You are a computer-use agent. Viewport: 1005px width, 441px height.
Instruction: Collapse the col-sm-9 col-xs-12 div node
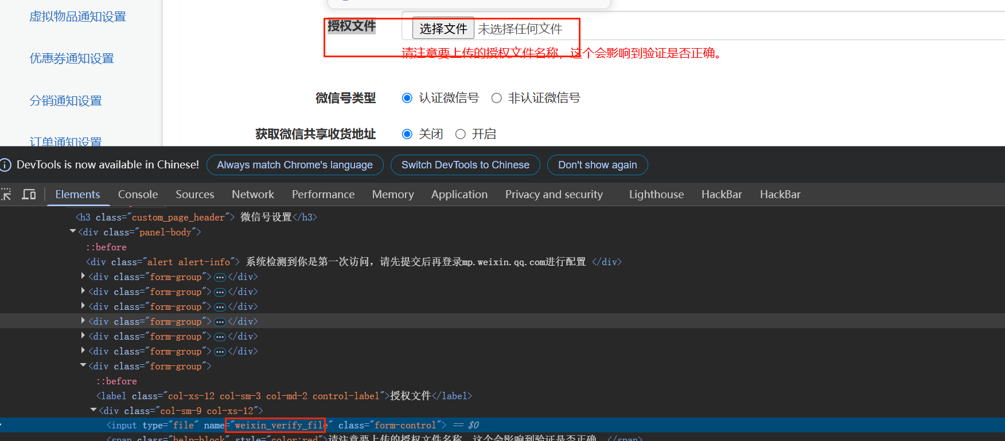(94, 411)
